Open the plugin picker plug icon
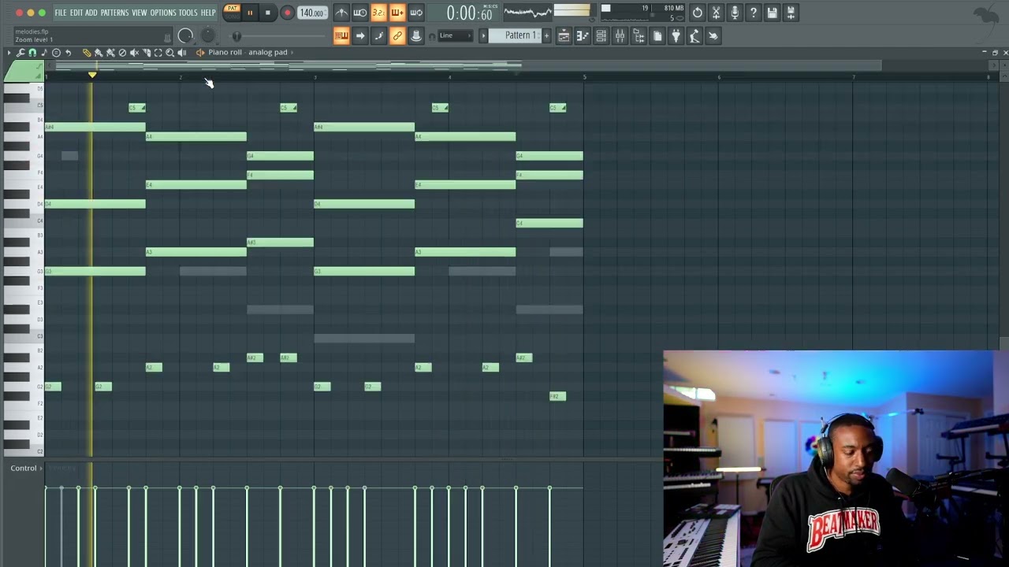The width and height of the screenshot is (1009, 567). coord(676,35)
